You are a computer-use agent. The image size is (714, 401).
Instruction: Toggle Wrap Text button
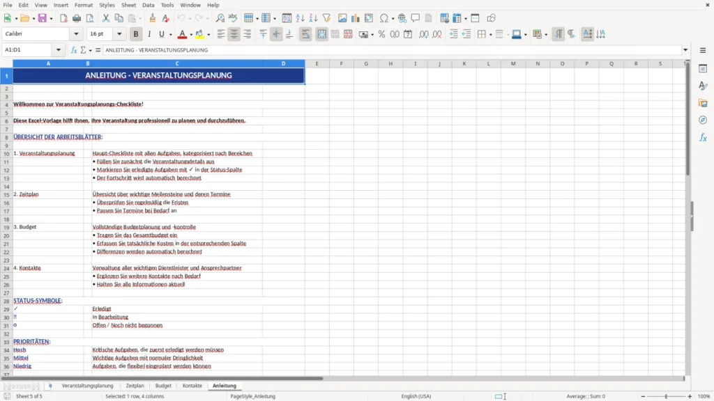[305, 34]
